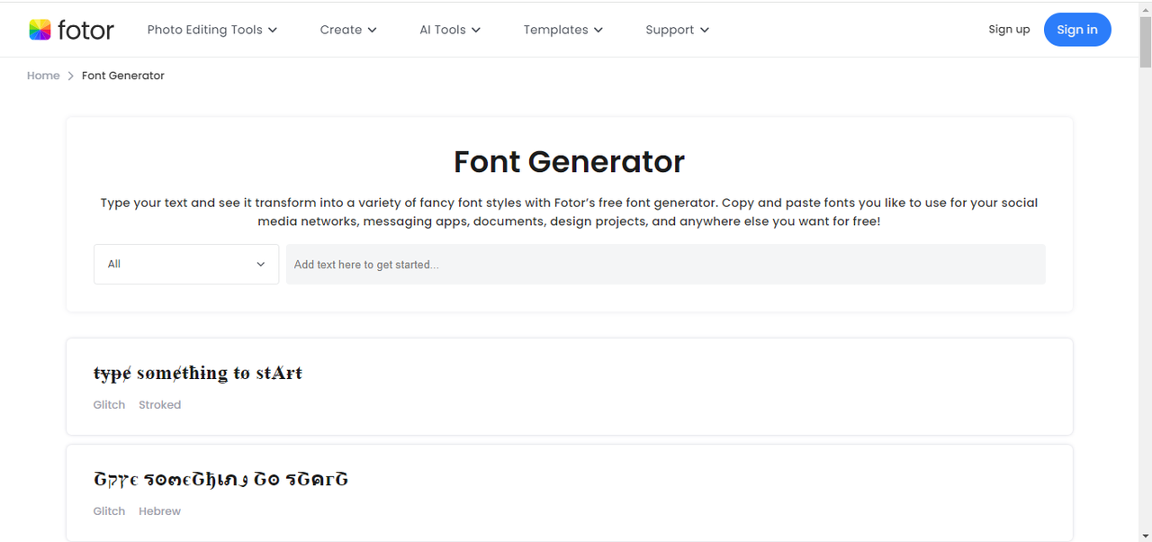Click the blue Sign in button
Screen dimensions: 1152x542
(1077, 30)
